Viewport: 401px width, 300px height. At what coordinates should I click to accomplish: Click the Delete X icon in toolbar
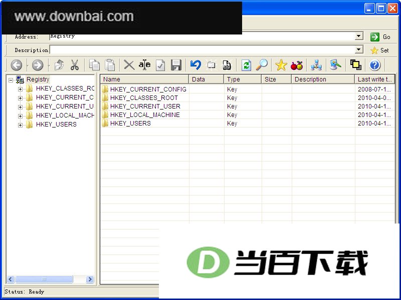[129, 65]
